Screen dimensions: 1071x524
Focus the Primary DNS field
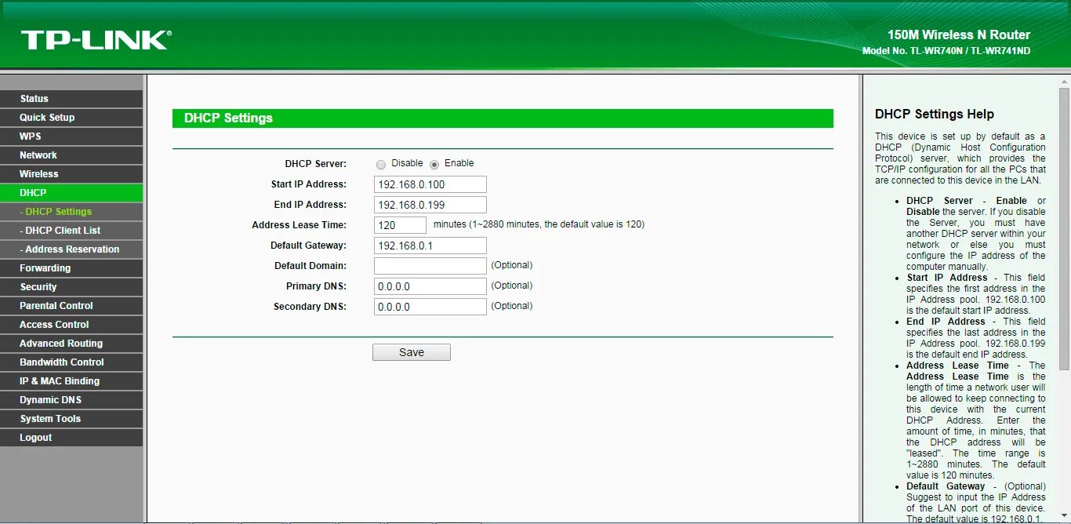point(430,286)
